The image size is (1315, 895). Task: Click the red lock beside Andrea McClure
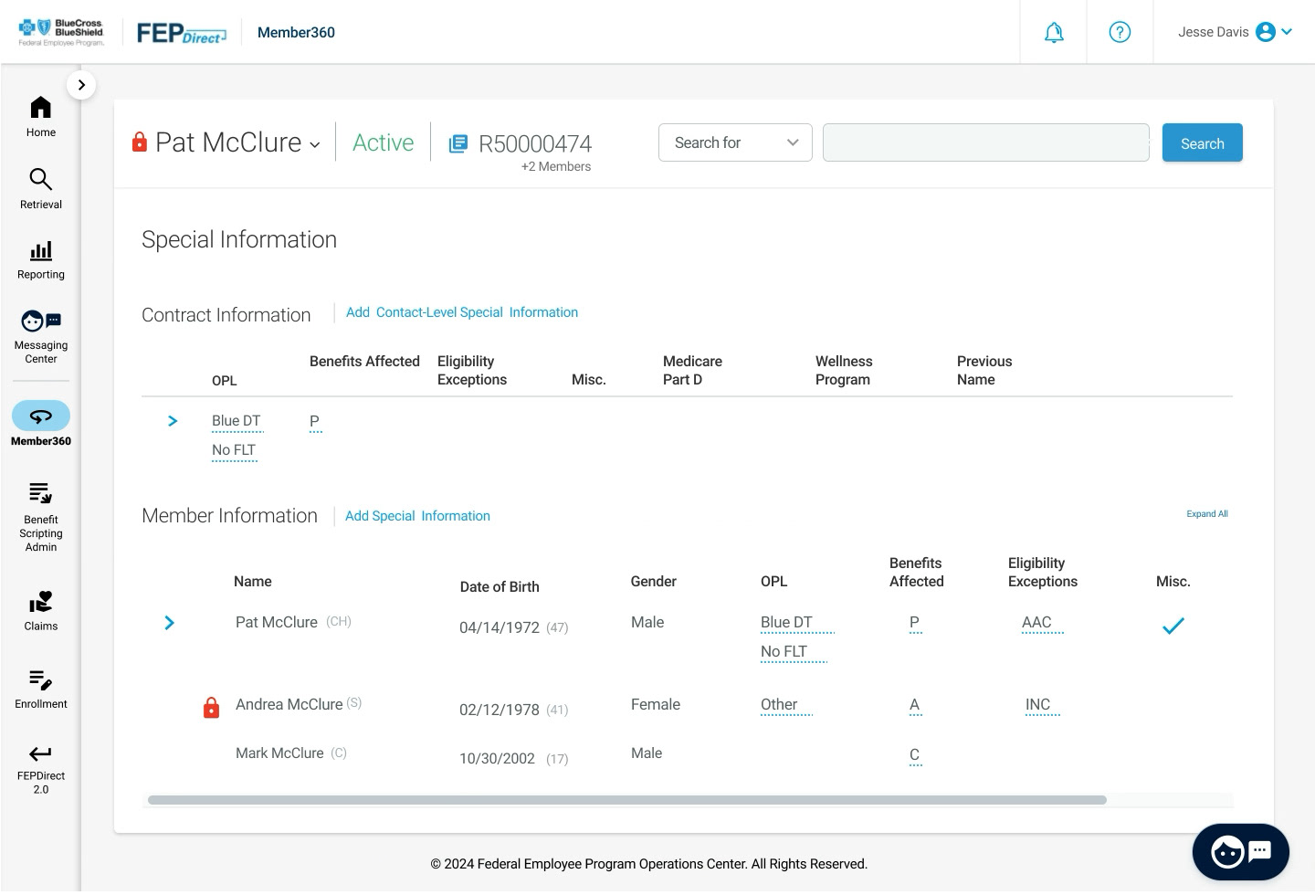pyautogui.click(x=211, y=707)
